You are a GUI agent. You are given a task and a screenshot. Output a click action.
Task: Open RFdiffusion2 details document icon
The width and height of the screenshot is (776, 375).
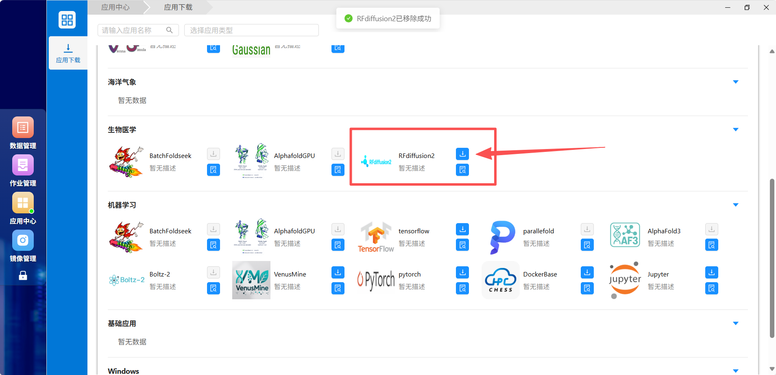[462, 170]
